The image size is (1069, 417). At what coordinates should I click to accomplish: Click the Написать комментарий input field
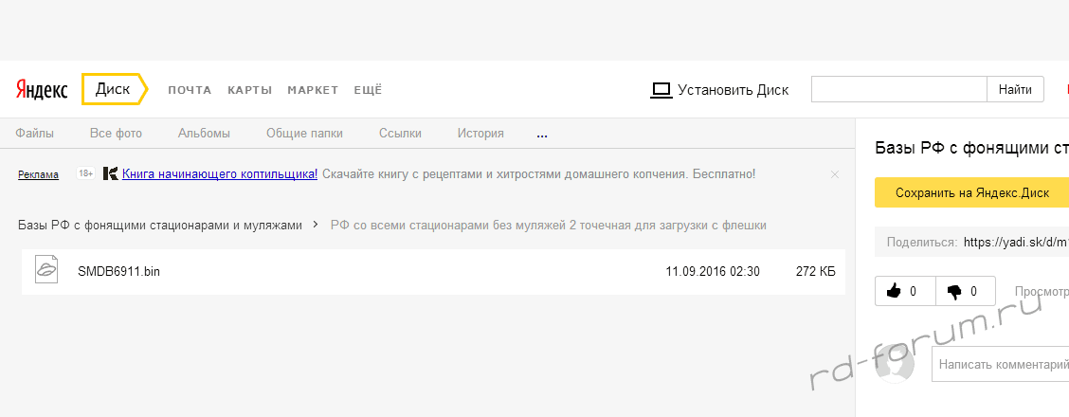click(1000, 364)
